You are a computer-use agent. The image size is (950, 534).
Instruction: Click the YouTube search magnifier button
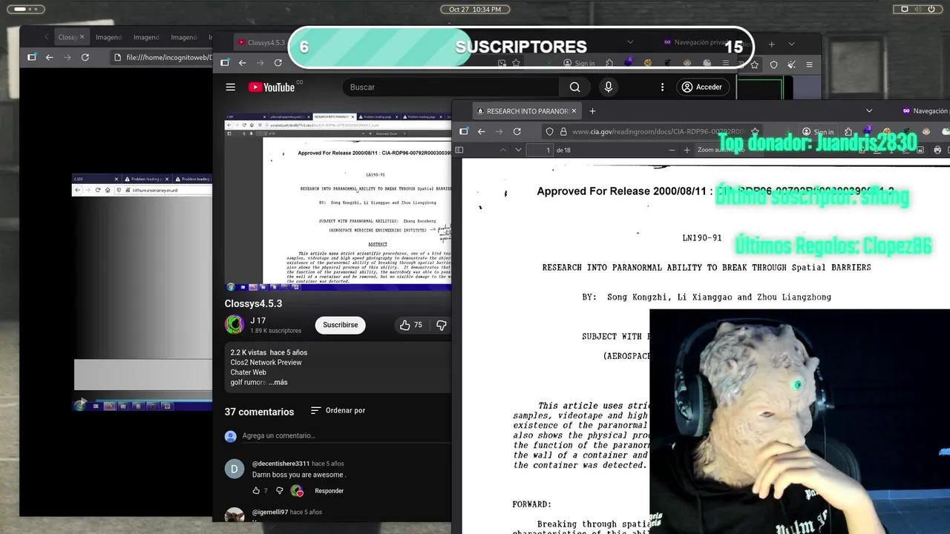coord(574,88)
